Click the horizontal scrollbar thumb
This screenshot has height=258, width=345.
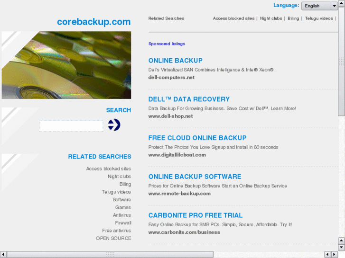point(110,255)
